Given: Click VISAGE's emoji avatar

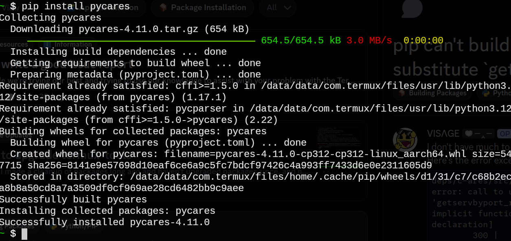Looking at the screenshot, I should (405, 140).
